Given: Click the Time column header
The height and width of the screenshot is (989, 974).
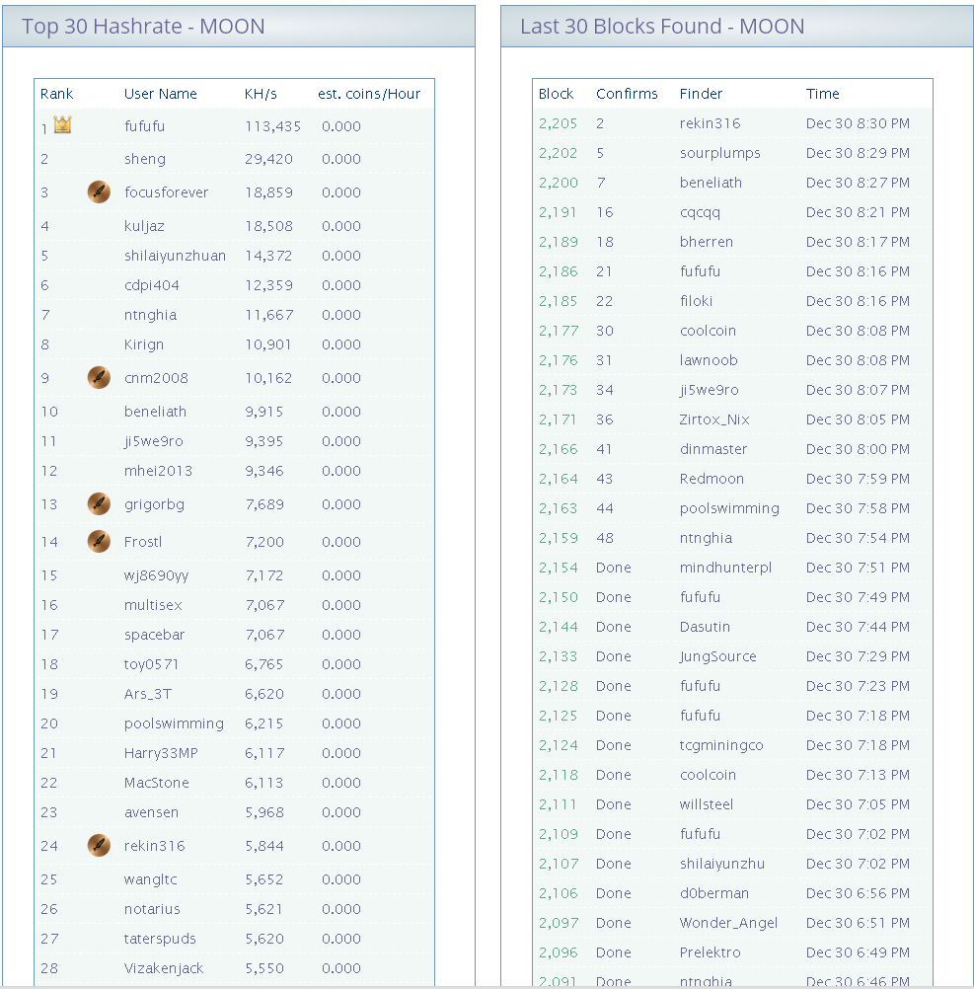Looking at the screenshot, I should pos(823,94).
